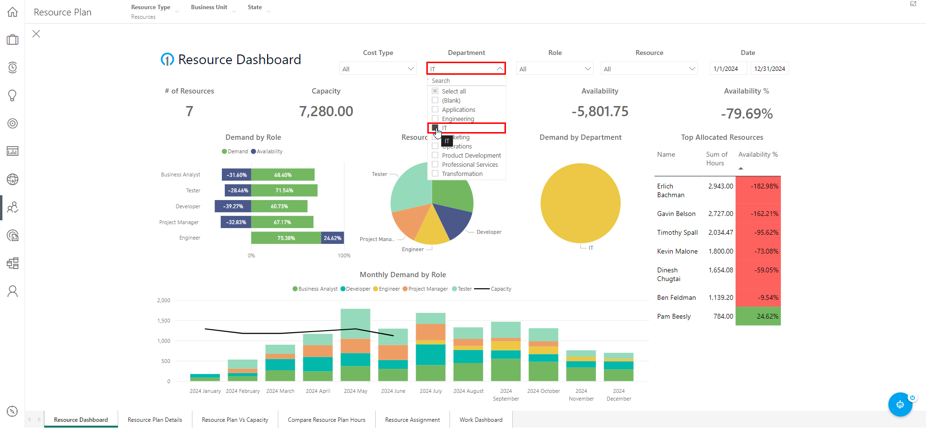Close the dashboard with X icon
The image size is (926, 430).
pyautogui.click(x=36, y=34)
